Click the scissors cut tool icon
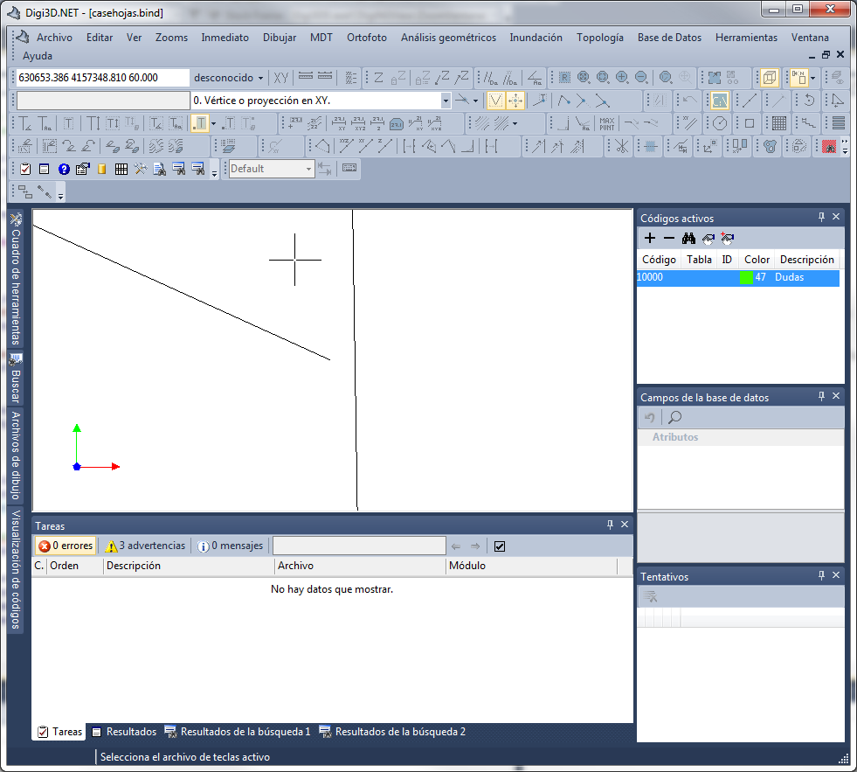 coord(621,146)
